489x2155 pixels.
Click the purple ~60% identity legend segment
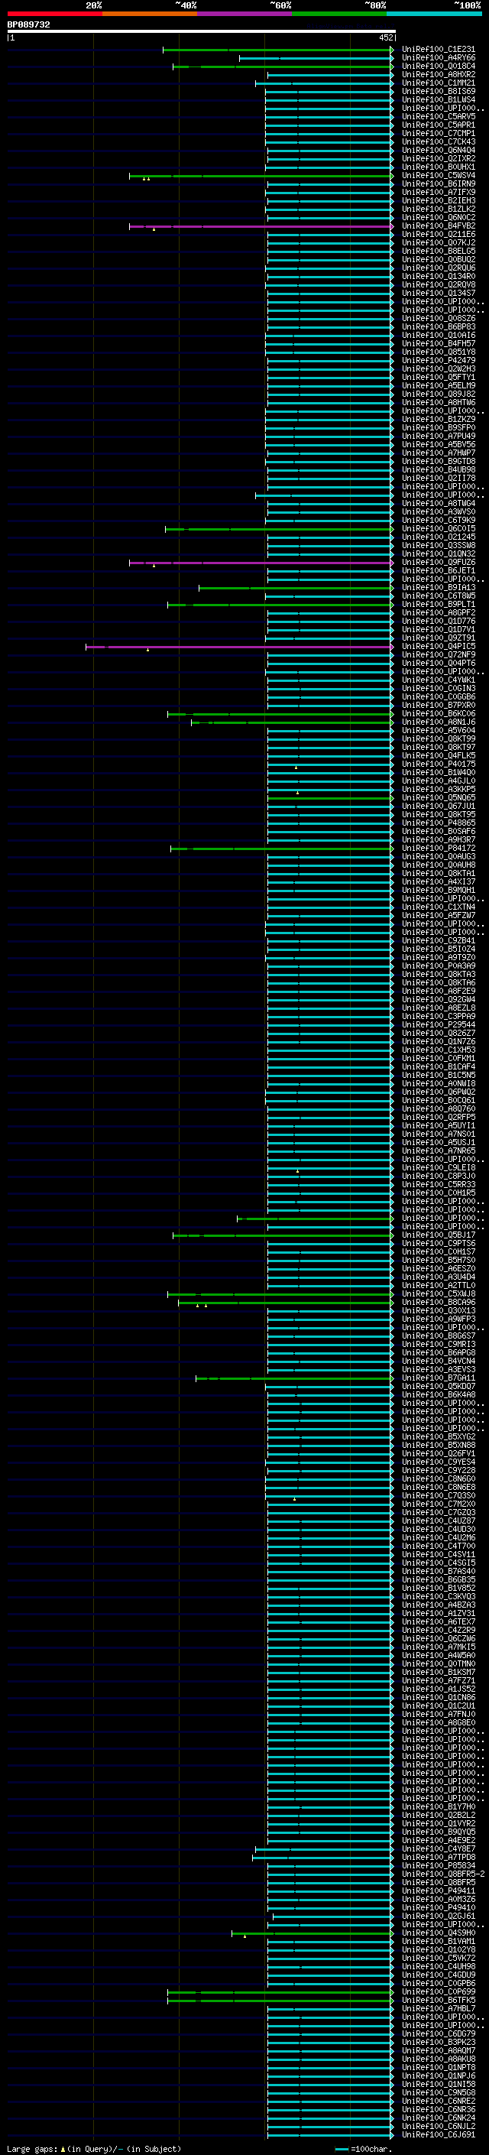point(244,14)
